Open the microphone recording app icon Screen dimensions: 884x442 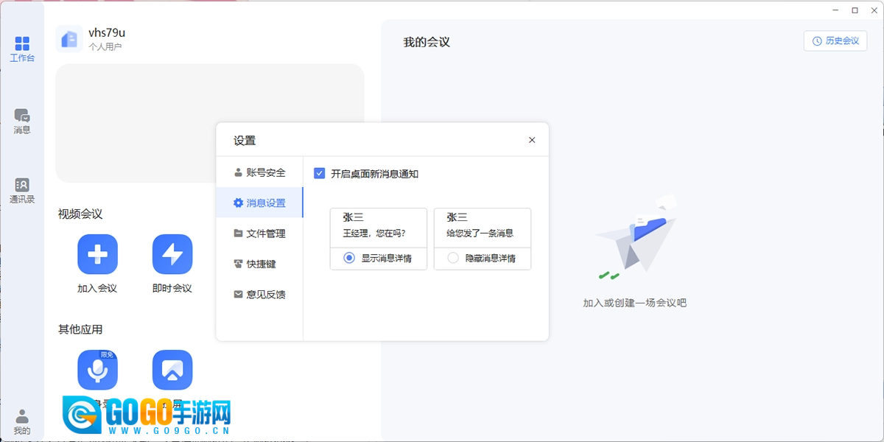[97, 370]
